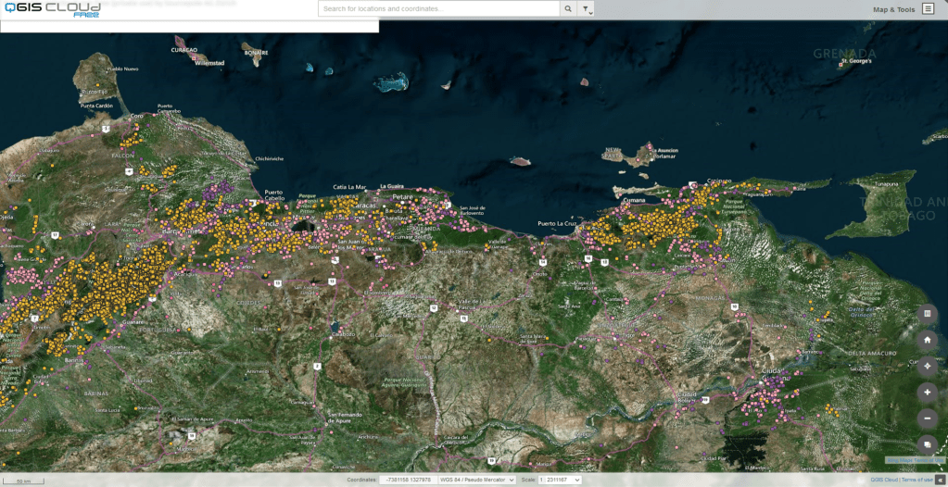Open the map scale dropdown
Image resolution: width=948 pixels, height=487 pixels.
pos(559,480)
